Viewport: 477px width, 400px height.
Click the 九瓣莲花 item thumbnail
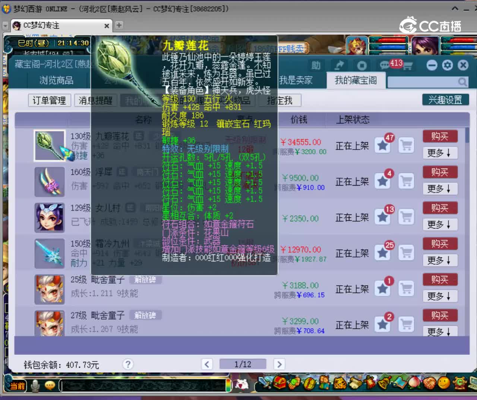(50, 146)
